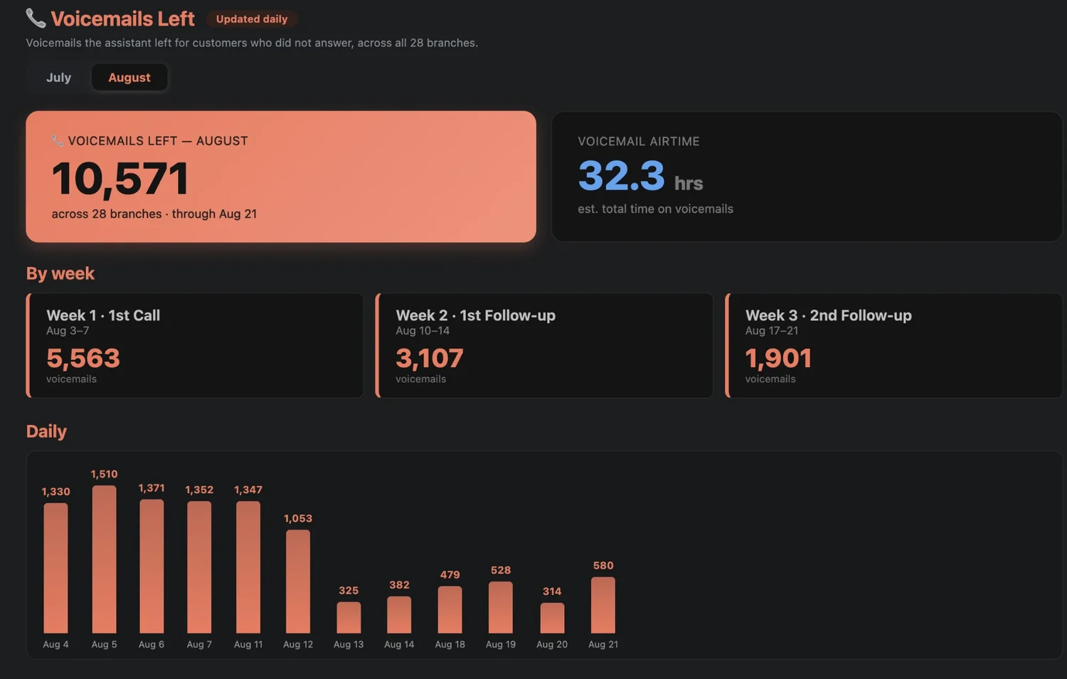
Task: Click the 'across 28 branches · through Aug 21' text
Action: coord(154,214)
